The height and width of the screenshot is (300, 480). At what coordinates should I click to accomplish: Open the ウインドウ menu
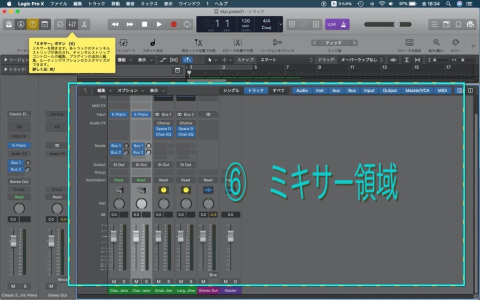189,3
